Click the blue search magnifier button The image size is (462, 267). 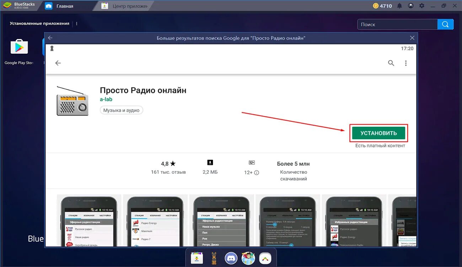(446, 24)
